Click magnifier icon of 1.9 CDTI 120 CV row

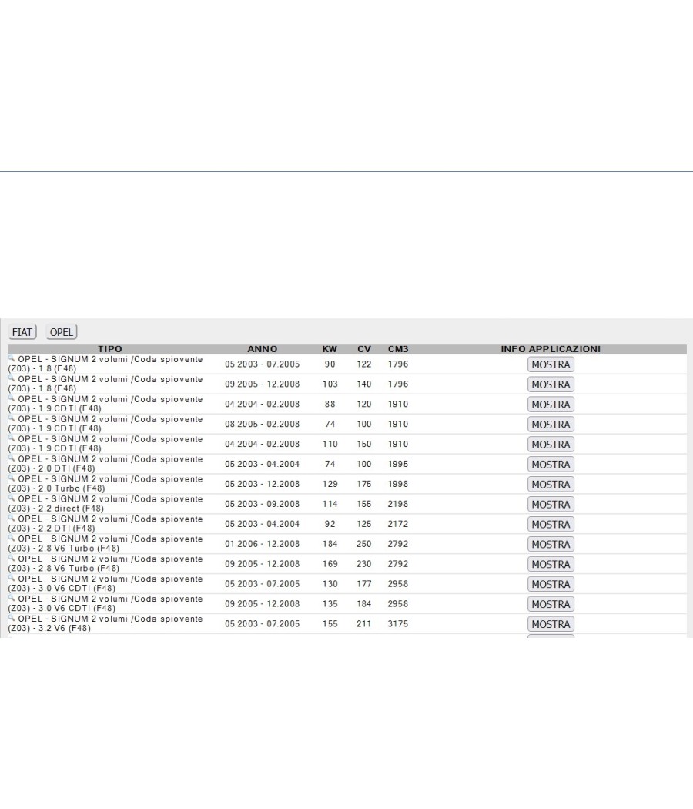[x=12, y=398]
